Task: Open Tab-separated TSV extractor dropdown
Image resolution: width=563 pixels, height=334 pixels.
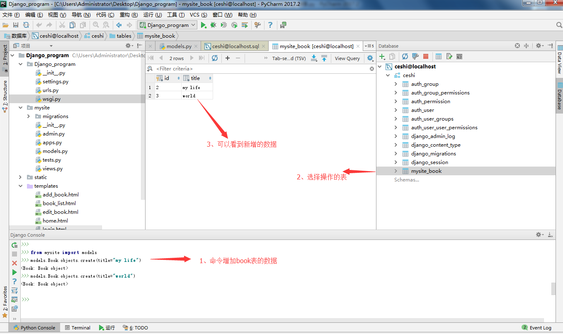Action: pyautogui.click(x=289, y=58)
